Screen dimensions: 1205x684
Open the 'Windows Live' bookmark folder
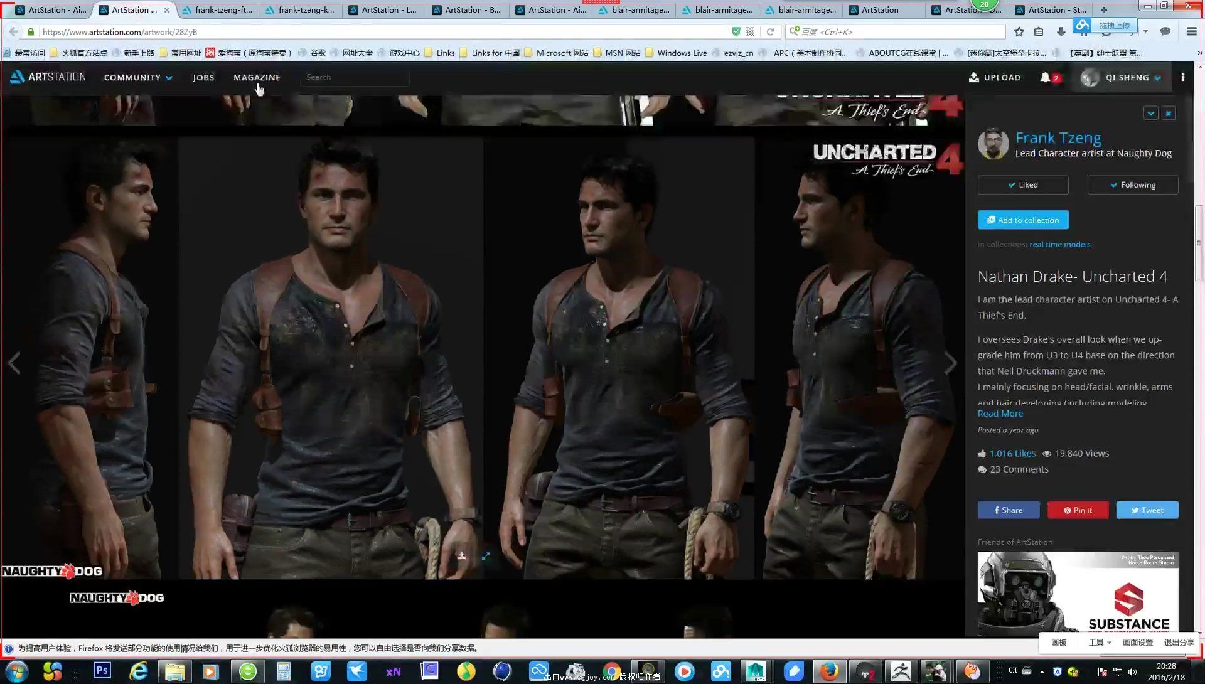click(676, 53)
